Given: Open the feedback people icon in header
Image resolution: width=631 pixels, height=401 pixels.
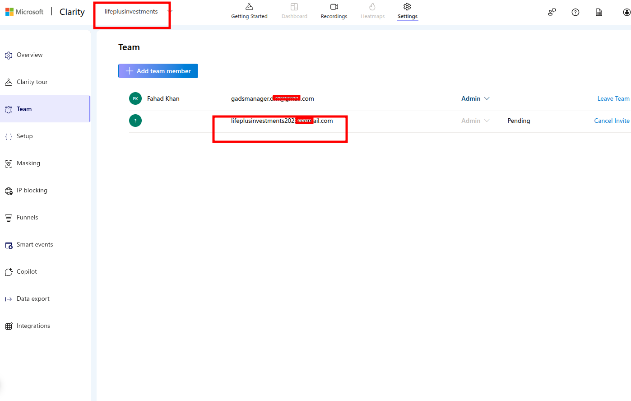Looking at the screenshot, I should (552, 12).
